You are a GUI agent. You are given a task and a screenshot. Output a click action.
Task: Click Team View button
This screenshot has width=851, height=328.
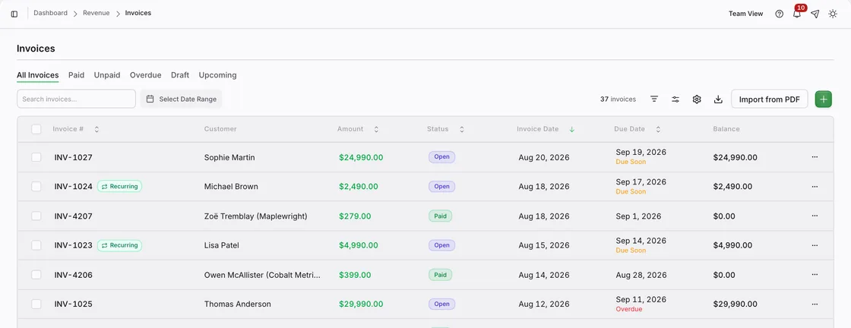point(745,14)
